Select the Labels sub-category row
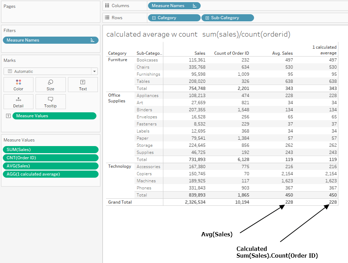The width and height of the screenshot is (348, 263). point(143,131)
